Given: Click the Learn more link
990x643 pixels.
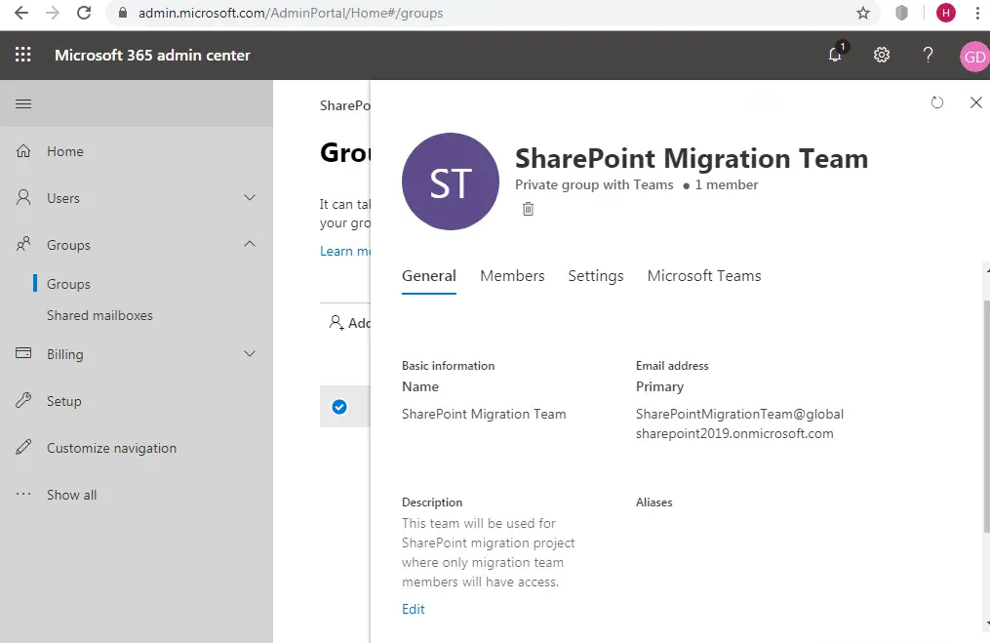Looking at the screenshot, I should tap(344, 251).
